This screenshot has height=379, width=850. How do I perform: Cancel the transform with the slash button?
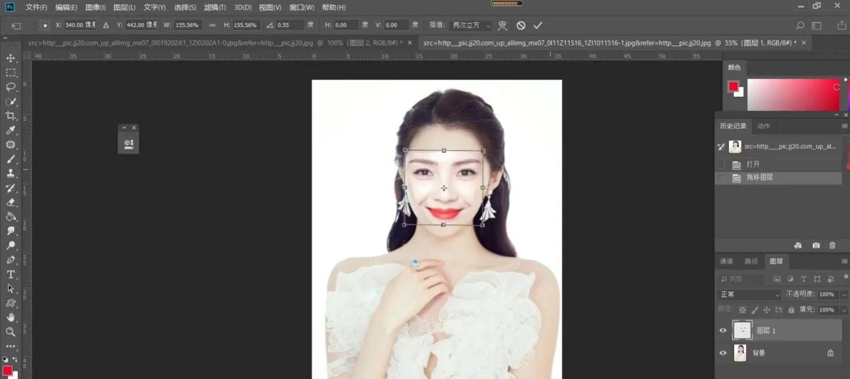tap(520, 25)
